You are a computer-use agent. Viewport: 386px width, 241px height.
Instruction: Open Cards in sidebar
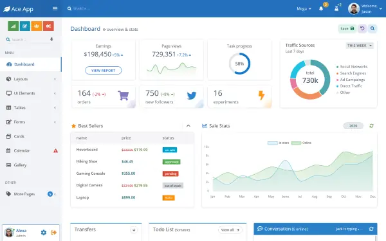[x=30, y=136]
